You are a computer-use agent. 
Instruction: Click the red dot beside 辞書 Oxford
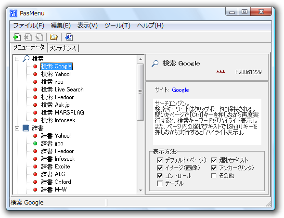(35, 182)
